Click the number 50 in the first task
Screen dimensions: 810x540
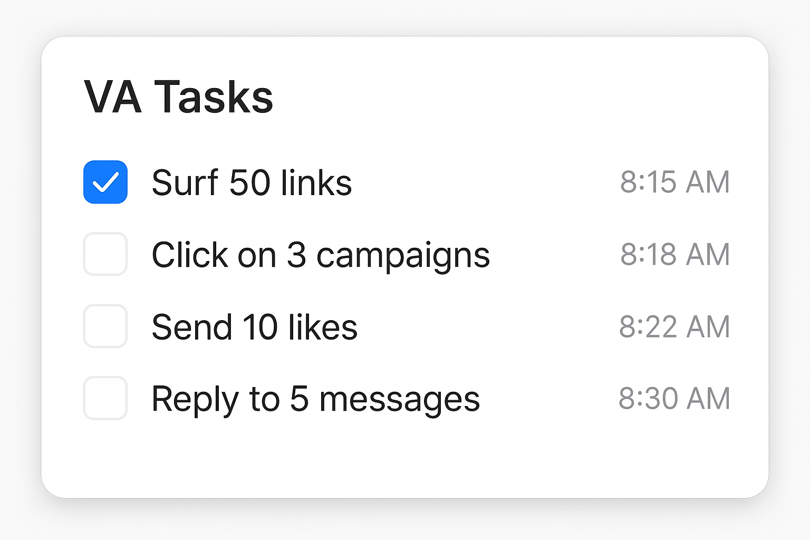coord(249,182)
